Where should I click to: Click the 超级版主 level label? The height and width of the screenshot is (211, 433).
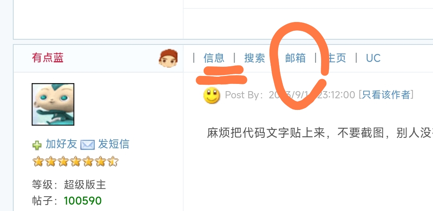click(x=85, y=185)
